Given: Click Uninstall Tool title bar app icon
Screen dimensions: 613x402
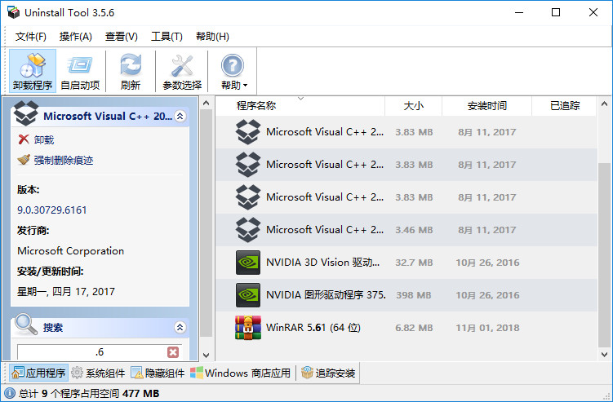Looking at the screenshot, I should coord(13,12).
